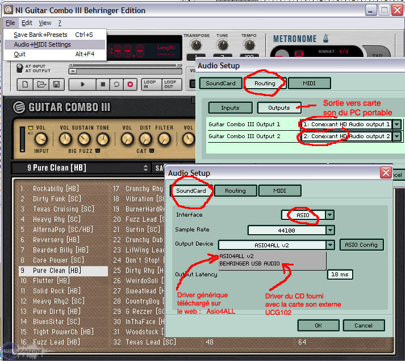Click the Cat DIST knob
Screen dimensions: 405x361
[x=145, y=139]
